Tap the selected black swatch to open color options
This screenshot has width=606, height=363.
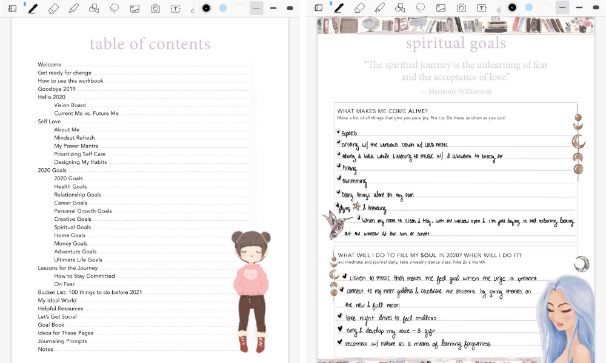pos(207,8)
